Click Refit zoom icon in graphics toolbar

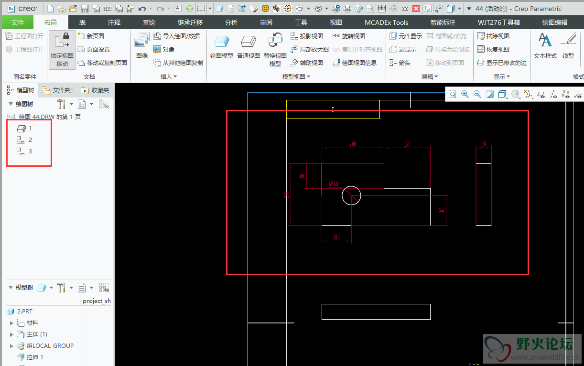(x=452, y=95)
